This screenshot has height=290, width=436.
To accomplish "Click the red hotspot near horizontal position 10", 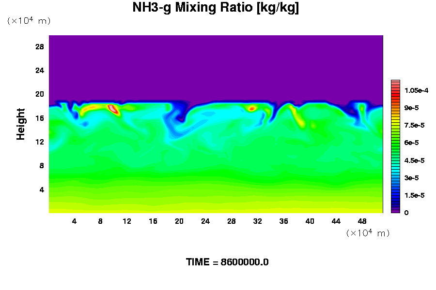I will tap(112, 109).
